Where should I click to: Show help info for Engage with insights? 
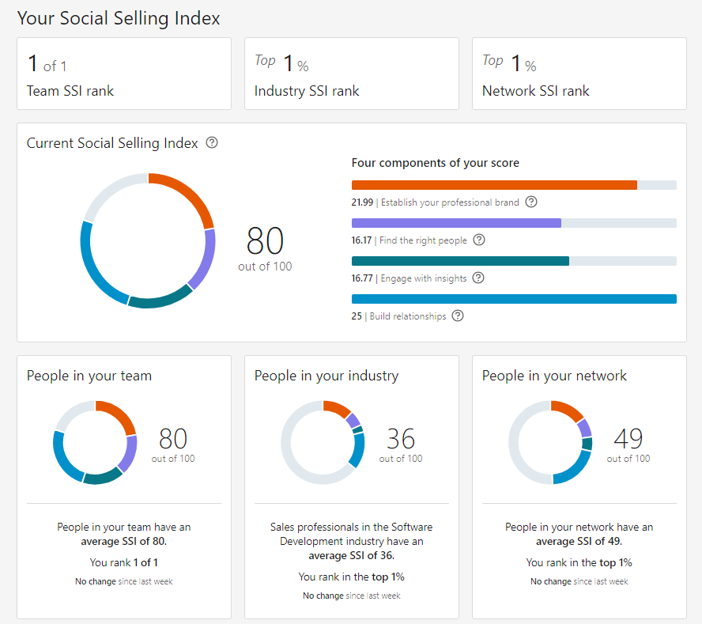[x=478, y=278]
